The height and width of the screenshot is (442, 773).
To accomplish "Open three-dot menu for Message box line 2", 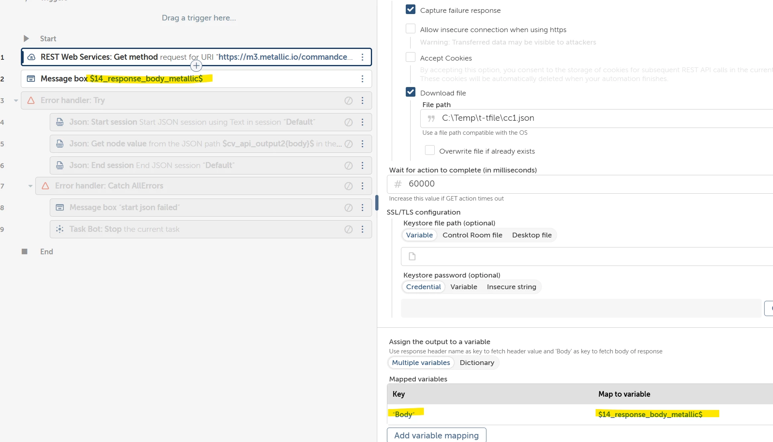I will [x=362, y=79].
